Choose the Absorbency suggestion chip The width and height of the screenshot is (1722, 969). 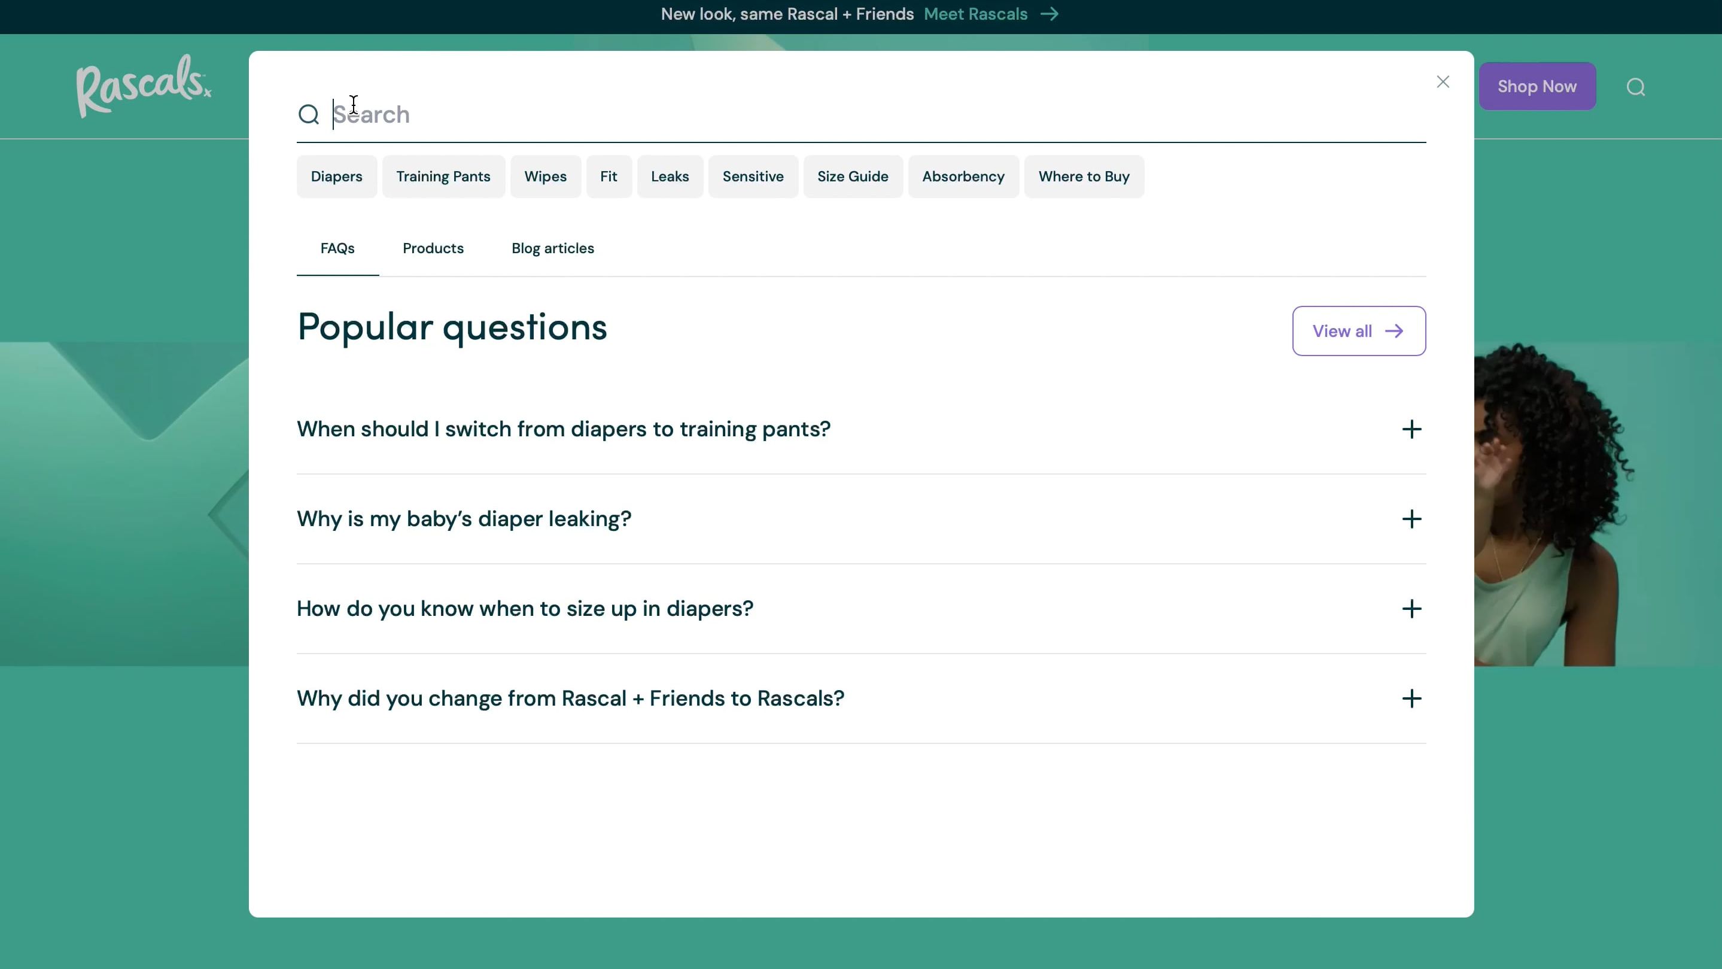pyautogui.click(x=963, y=177)
